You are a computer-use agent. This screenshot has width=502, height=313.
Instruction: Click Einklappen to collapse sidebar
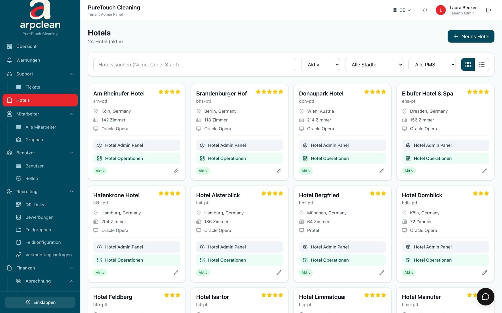(x=40, y=302)
